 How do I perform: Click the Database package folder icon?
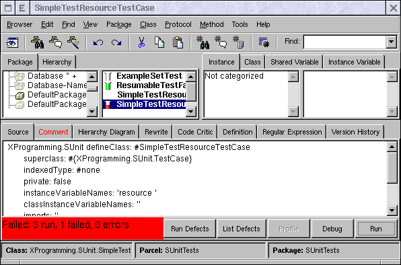tap(20, 76)
